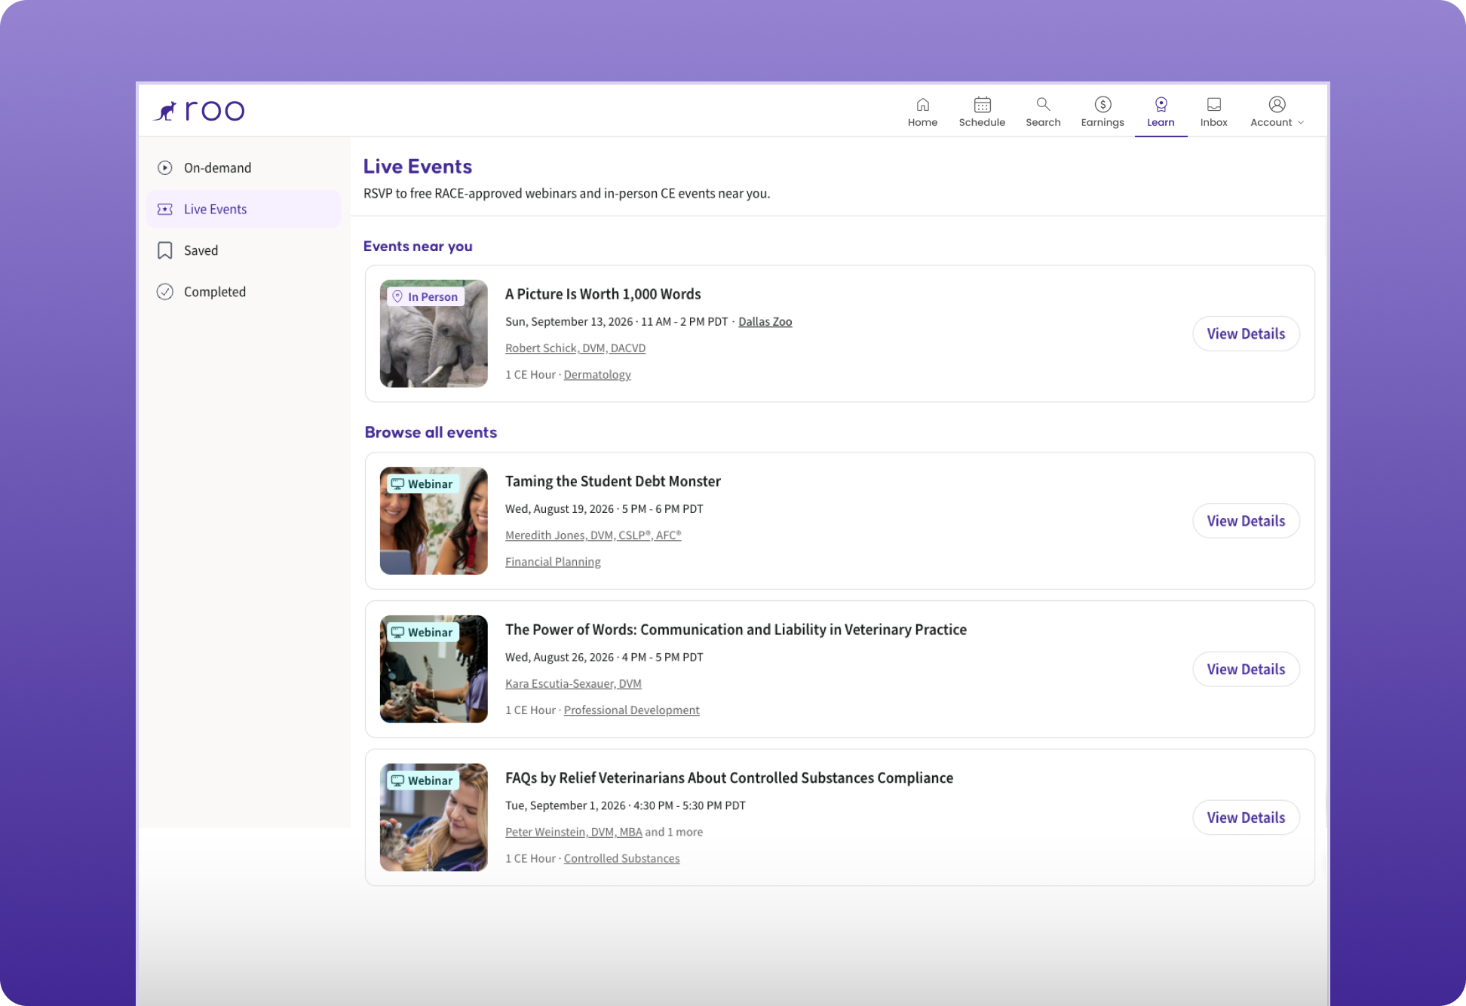This screenshot has height=1006, width=1466.
Task: Open Robert Schick, DVM, DACVD speaker link
Action: (x=575, y=348)
